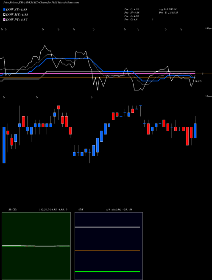Image resolution: width=212 pixels, height=280 pixels.
Task: Open the dark blue ADX chart panel
Action: point(109,246)
